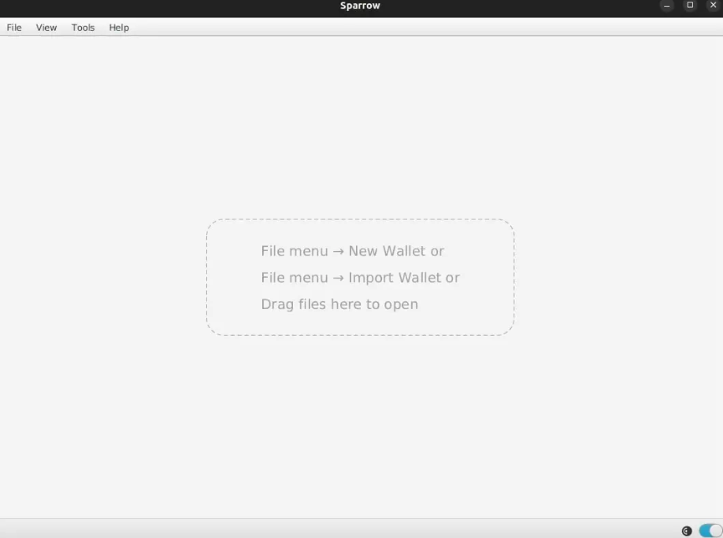Click the arrow symbol before New Wallet
Image resolution: width=723 pixels, height=538 pixels.
click(339, 252)
